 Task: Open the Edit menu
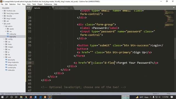coord(6,4)
